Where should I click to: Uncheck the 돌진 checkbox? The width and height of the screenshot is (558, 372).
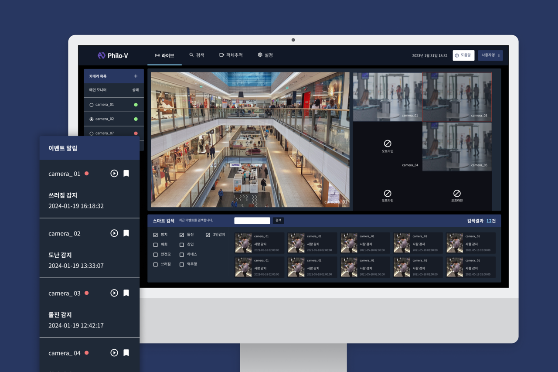[182, 235]
